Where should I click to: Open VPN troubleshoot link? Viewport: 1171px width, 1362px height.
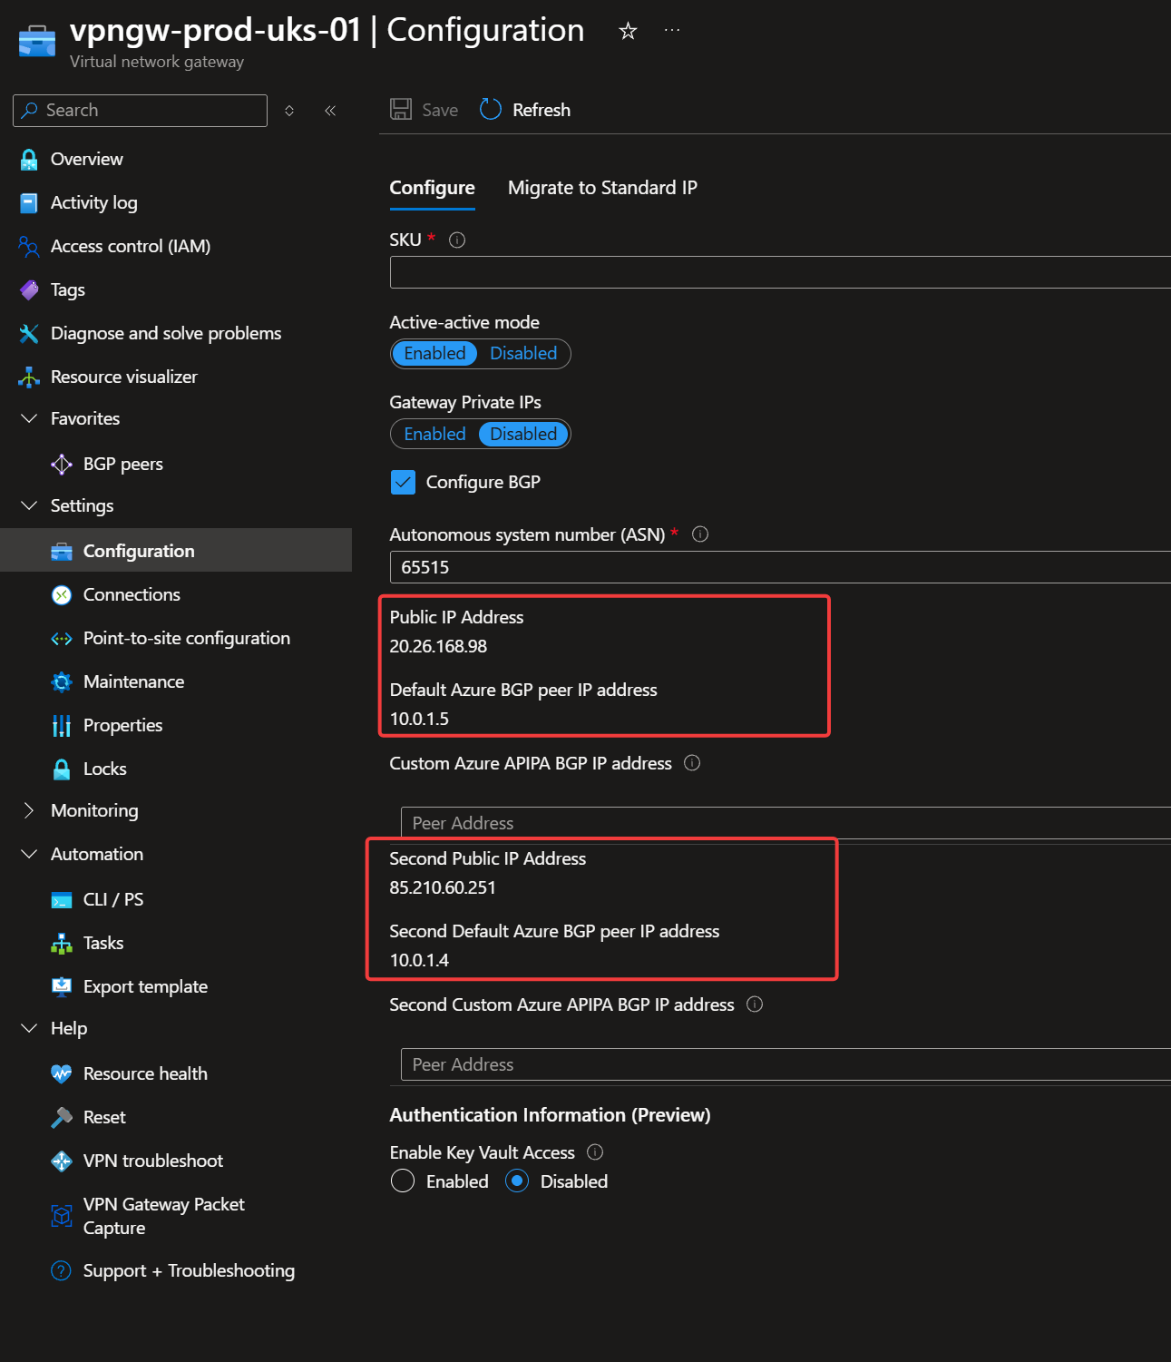pyautogui.click(x=153, y=1161)
